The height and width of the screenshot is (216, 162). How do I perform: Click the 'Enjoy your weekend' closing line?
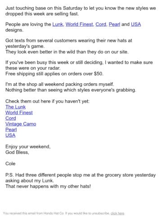click(28, 147)
